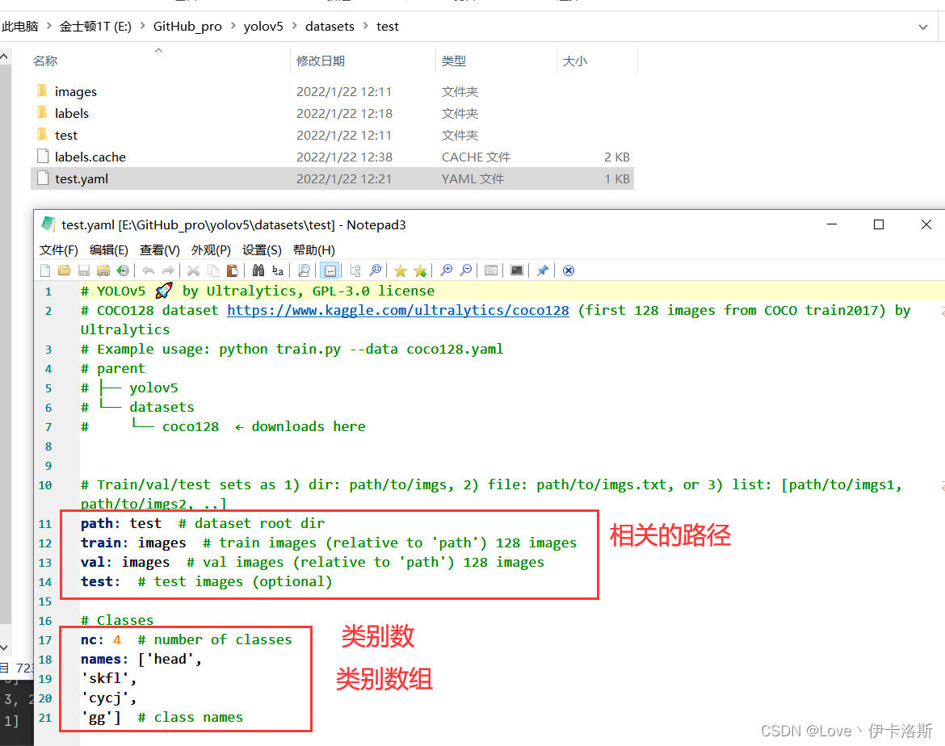This screenshot has width=945, height=746.
Task: Save the file with floppy disk icon
Action: tap(84, 270)
